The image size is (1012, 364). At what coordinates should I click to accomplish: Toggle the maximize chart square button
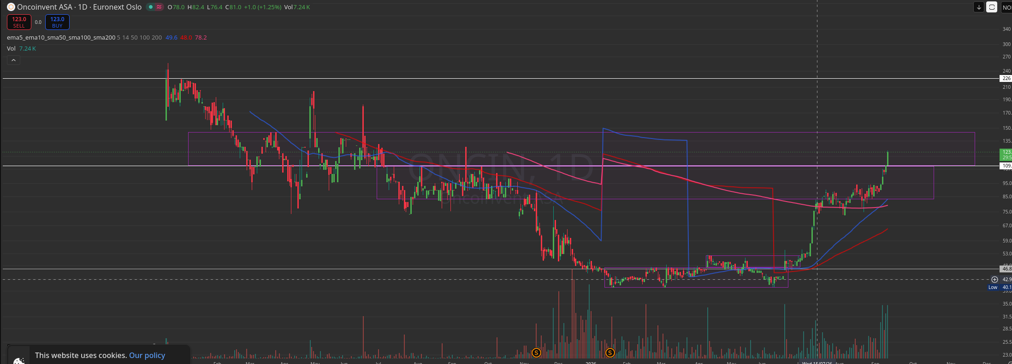point(991,7)
